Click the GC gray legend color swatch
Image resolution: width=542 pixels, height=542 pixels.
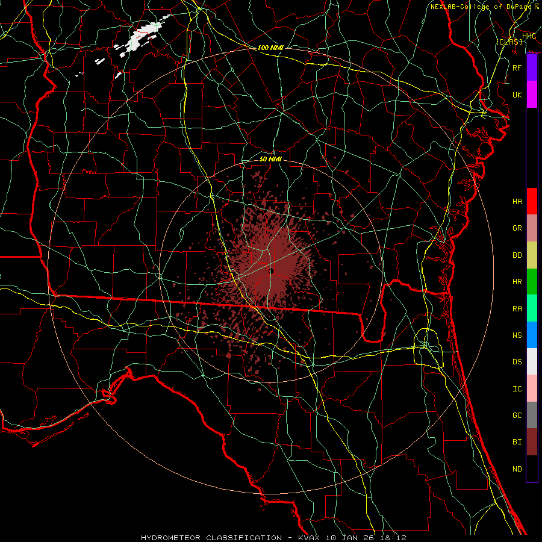coord(532,415)
